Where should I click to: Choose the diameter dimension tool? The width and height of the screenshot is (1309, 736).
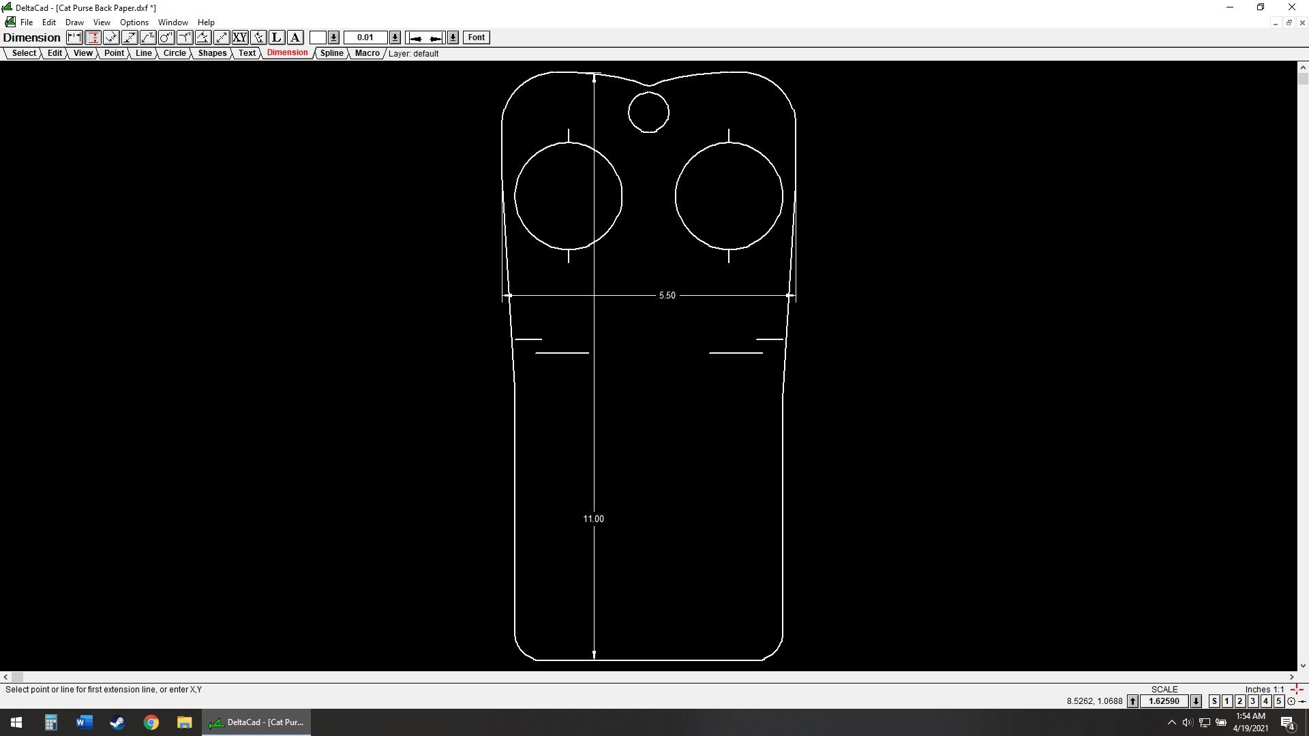point(166,37)
